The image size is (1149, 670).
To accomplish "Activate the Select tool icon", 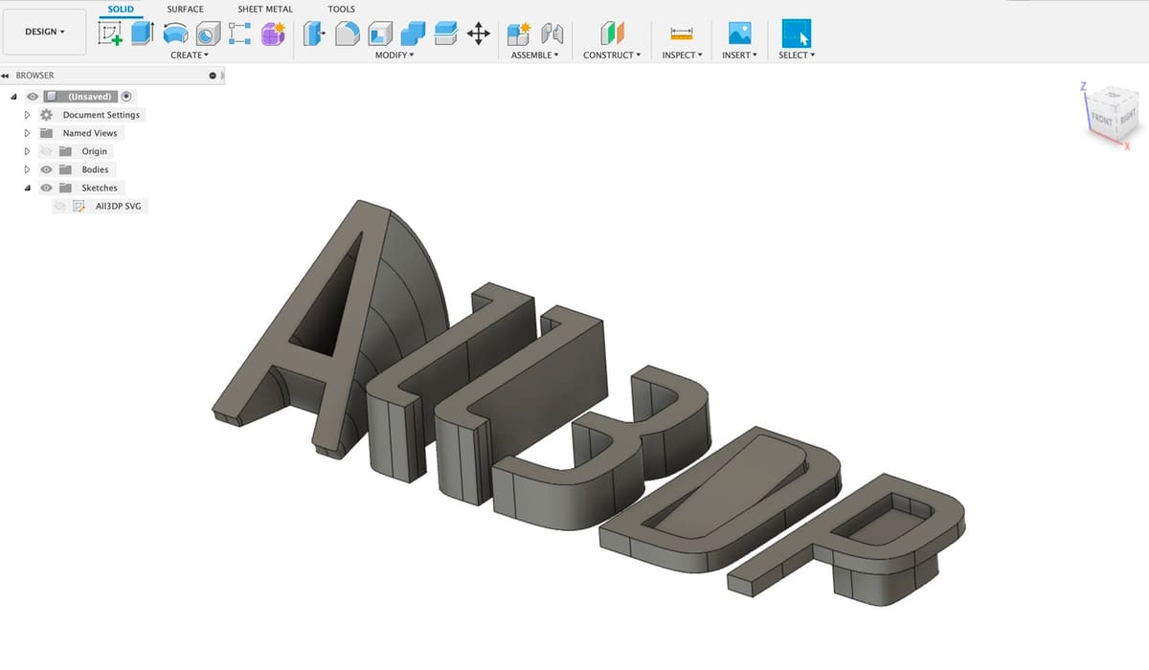I will (x=796, y=33).
